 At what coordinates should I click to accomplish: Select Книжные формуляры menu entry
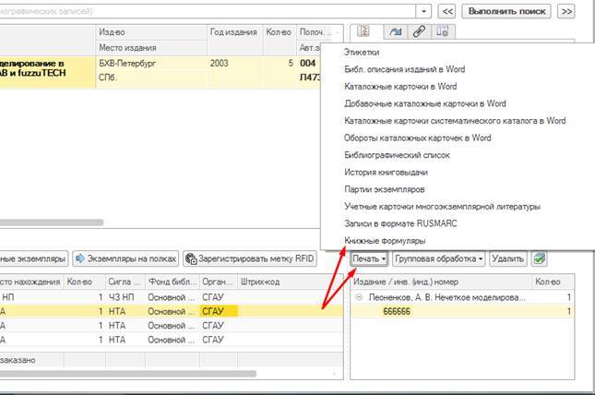tap(378, 240)
